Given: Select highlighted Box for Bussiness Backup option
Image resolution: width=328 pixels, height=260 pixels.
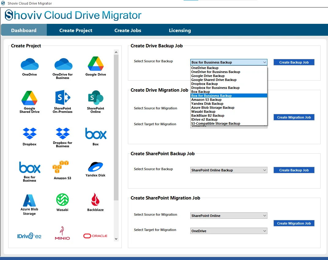Looking at the screenshot, I should (229, 96).
